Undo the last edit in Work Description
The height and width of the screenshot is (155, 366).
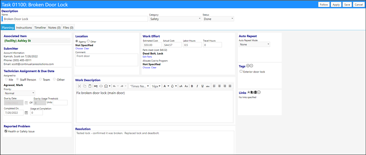(114, 86)
